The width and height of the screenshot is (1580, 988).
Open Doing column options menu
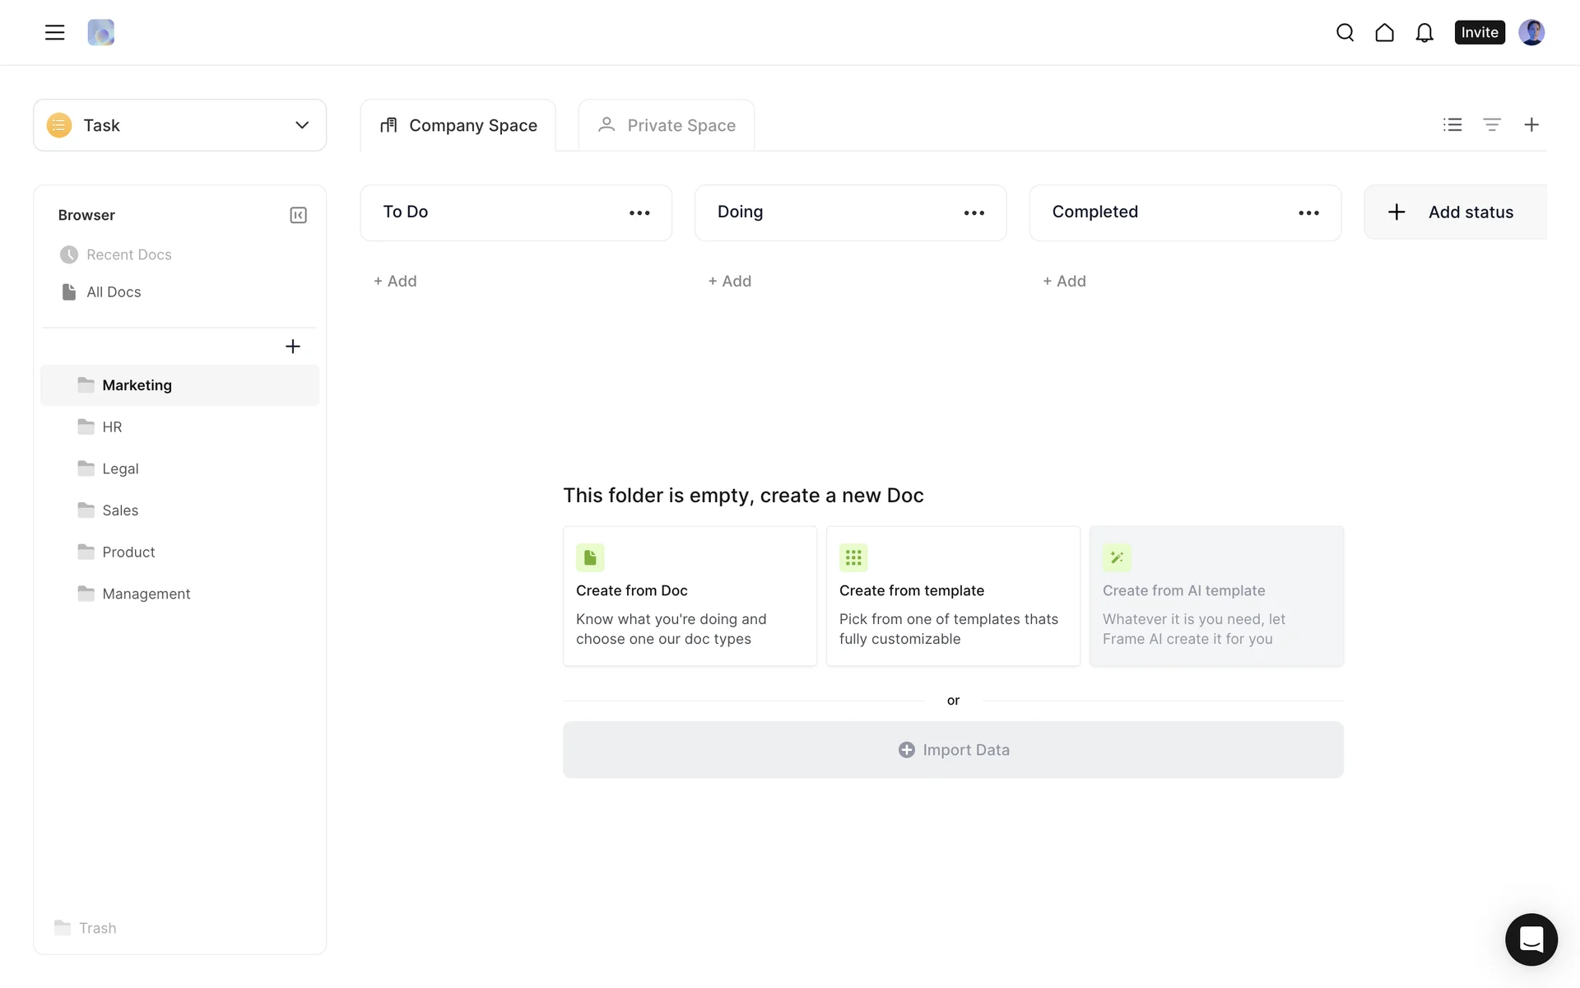coord(974,212)
